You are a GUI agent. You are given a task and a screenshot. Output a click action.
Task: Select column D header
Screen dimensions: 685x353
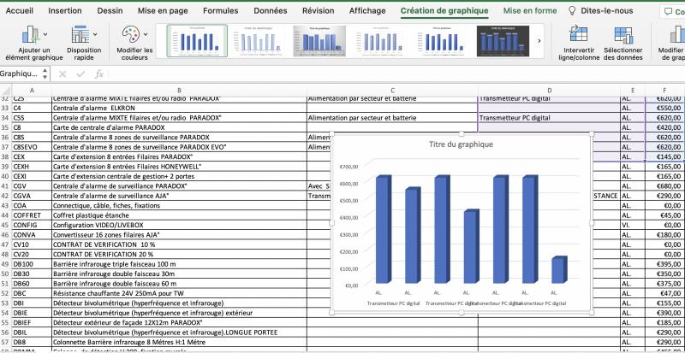(x=549, y=91)
